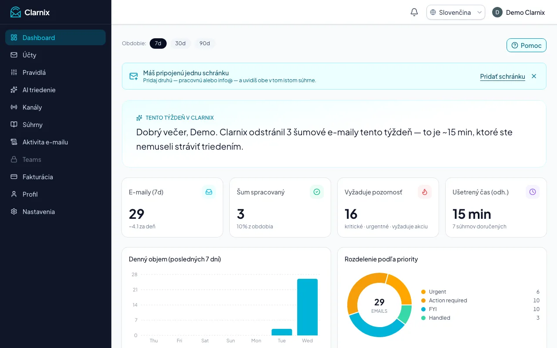
Task: Click the Clarnix envelope logo icon
Action: pyautogui.click(x=16, y=12)
